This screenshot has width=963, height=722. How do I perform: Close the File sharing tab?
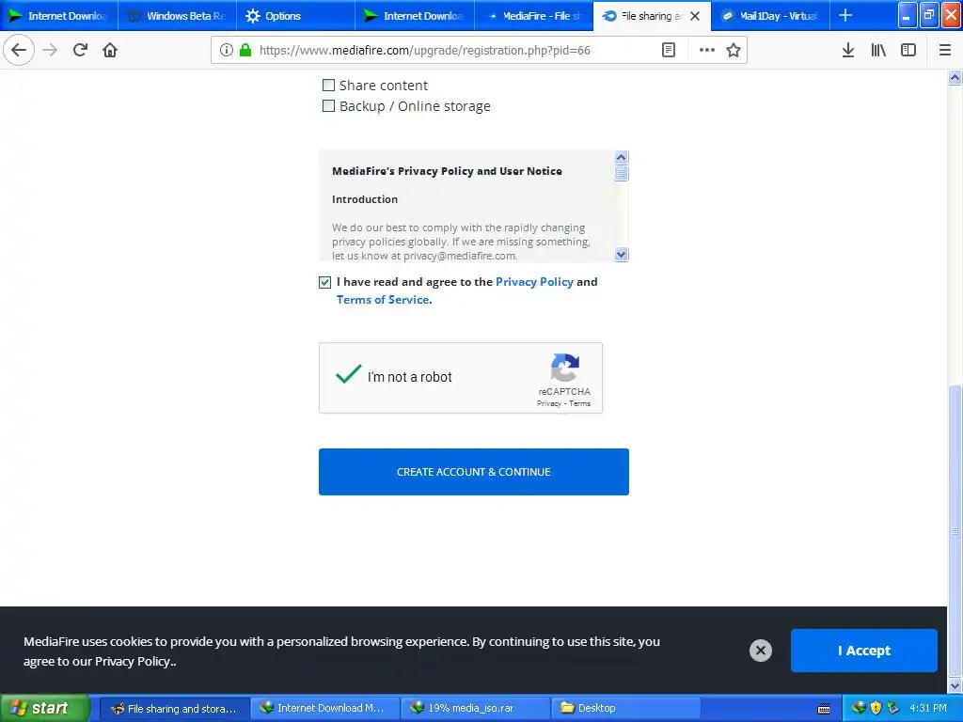(695, 16)
